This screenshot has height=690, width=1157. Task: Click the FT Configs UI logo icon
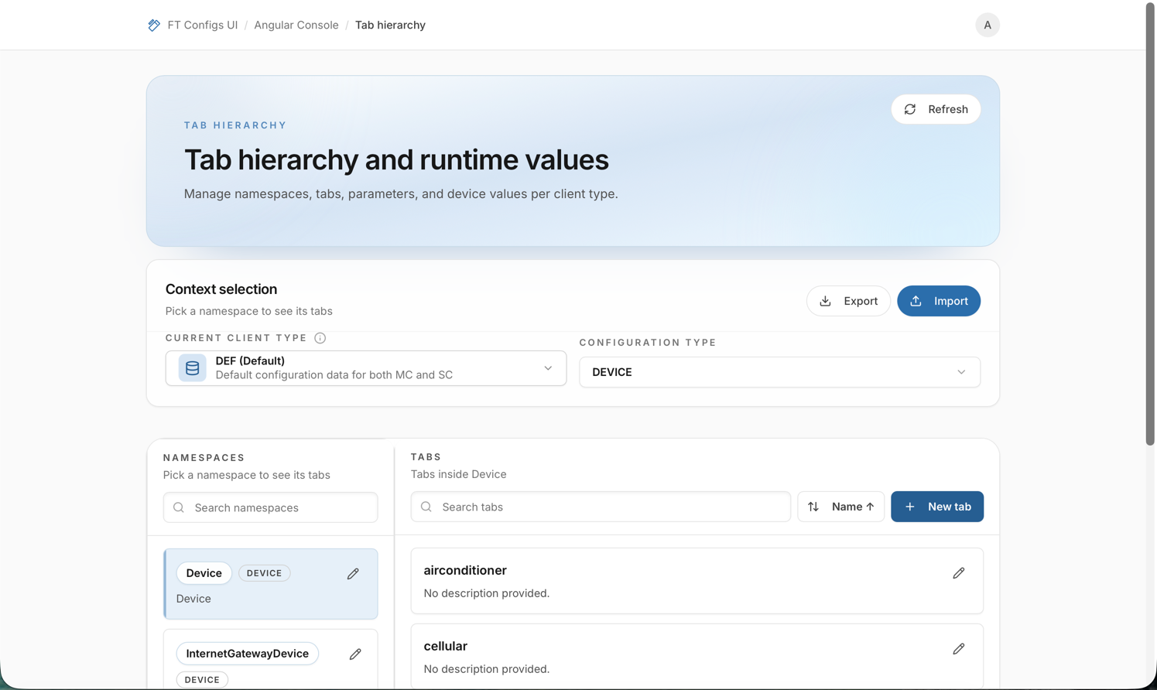154,25
